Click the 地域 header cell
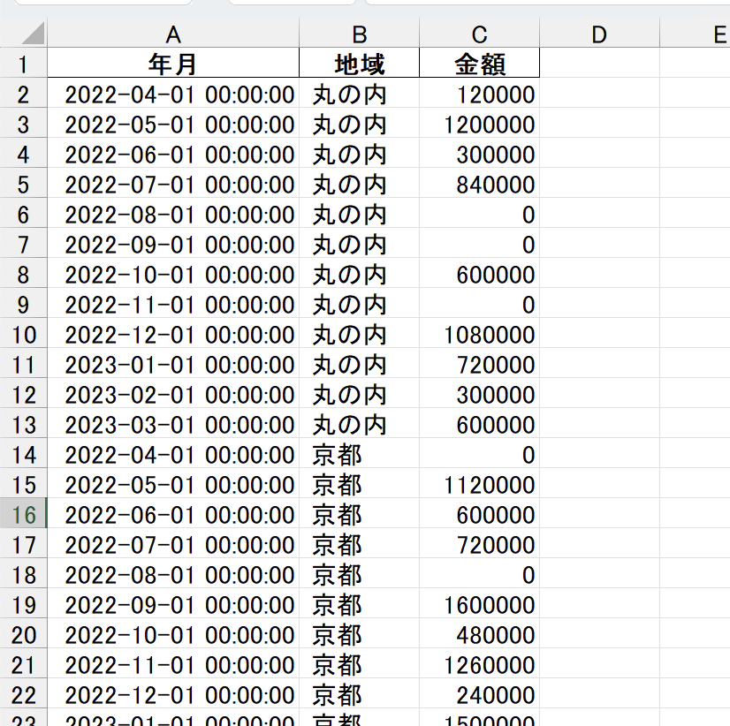This screenshot has height=726, width=730. [x=359, y=63]
